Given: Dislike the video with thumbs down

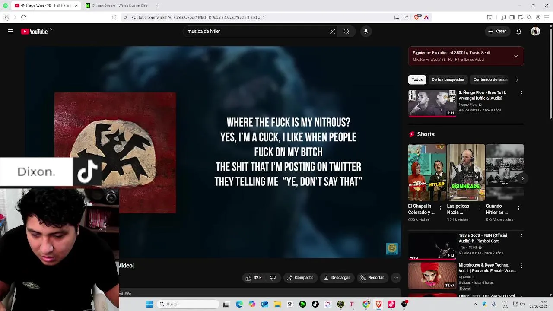Looking at the screenshot, I should point(273,278).
